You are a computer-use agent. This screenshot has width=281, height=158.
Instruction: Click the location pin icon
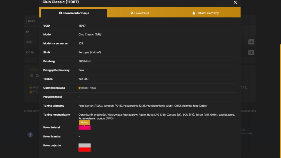coord(132,13)
